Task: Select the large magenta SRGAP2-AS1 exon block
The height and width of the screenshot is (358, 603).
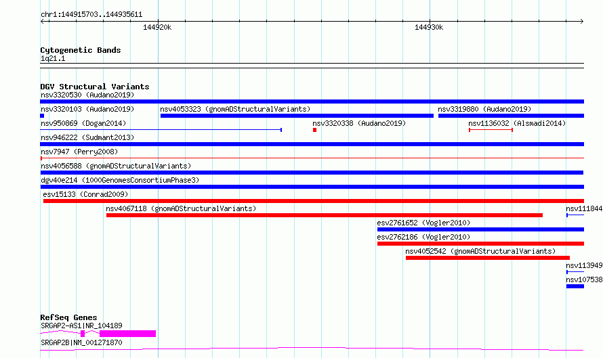Action: click(127, 334)
